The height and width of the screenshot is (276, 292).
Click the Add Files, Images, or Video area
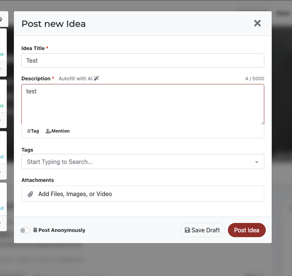point(143,194)
